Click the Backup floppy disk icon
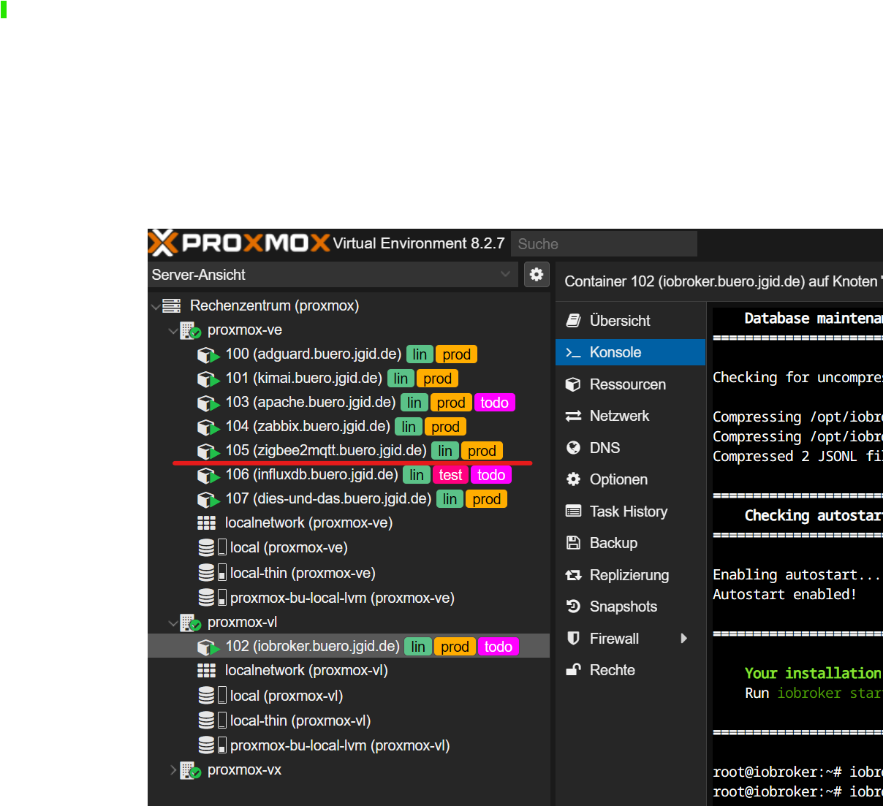This screenshot has height=806, width=883. point(574,543)
